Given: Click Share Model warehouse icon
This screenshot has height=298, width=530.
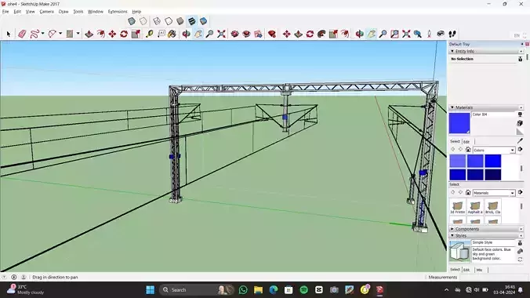Looking at the screenshot, I should tap(246, 34).
